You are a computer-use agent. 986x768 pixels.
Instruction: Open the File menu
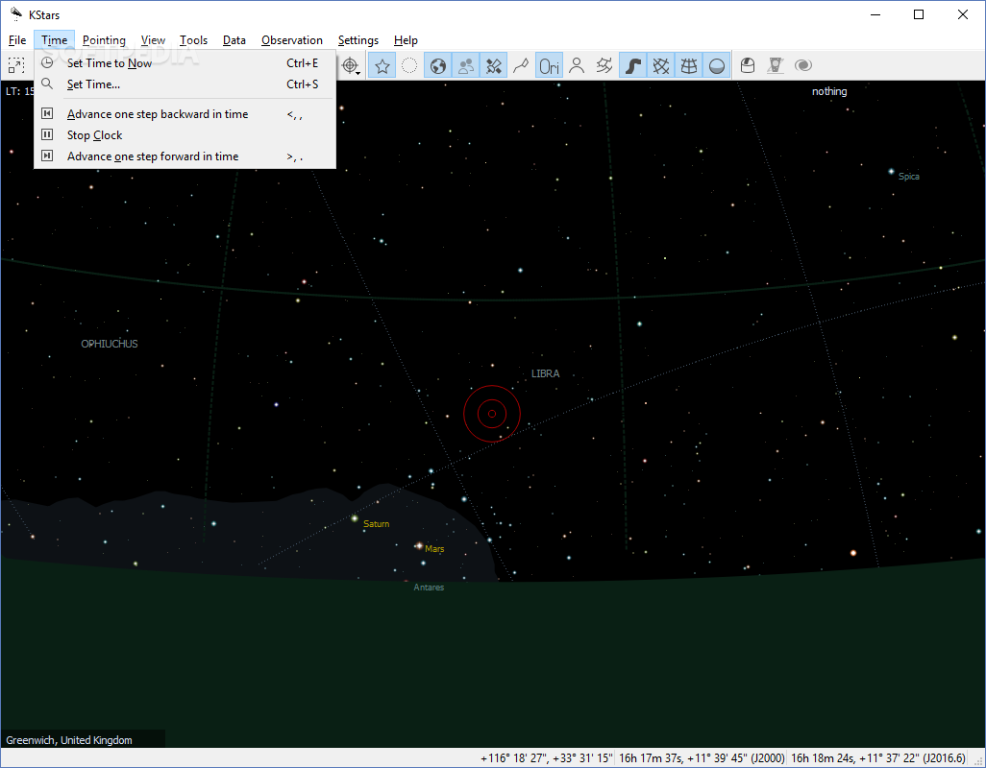click(x=17, y=40)
